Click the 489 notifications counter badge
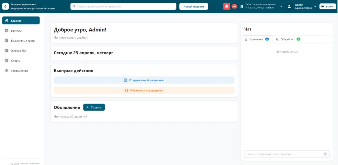This screenshot has width=338, height=165. click(x=234, y=6)
